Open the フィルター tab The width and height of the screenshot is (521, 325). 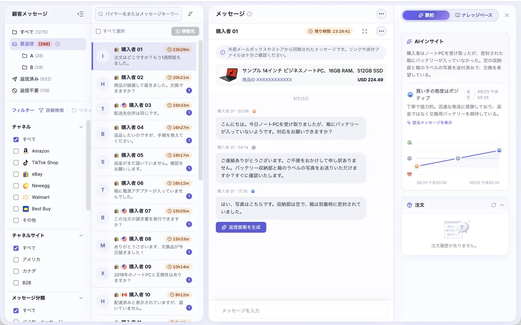(x=23, y=110)
